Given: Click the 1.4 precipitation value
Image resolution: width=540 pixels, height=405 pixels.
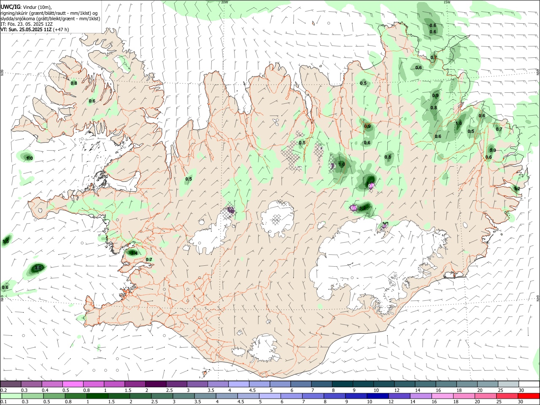Looking at the screenshot, I should coord(134,253).
